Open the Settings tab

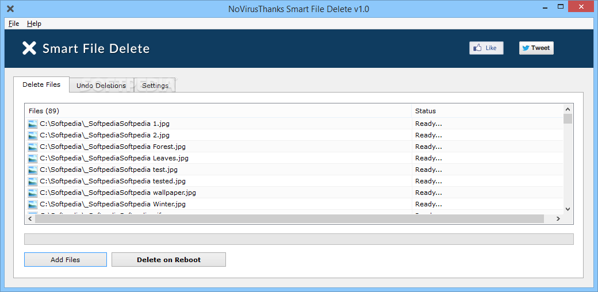(155, 86)
